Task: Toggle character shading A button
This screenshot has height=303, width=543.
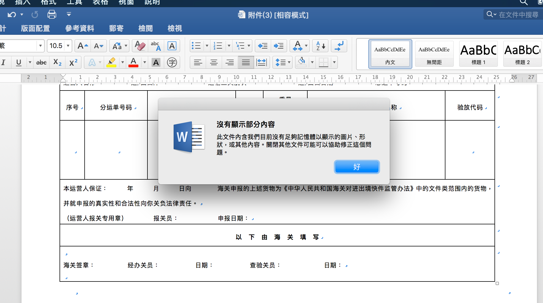Action: pyautogui.click(x=156, y=62)
